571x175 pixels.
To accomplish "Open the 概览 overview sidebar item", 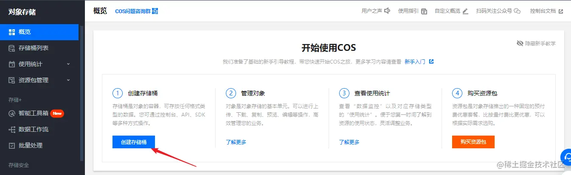I will 39,32.
